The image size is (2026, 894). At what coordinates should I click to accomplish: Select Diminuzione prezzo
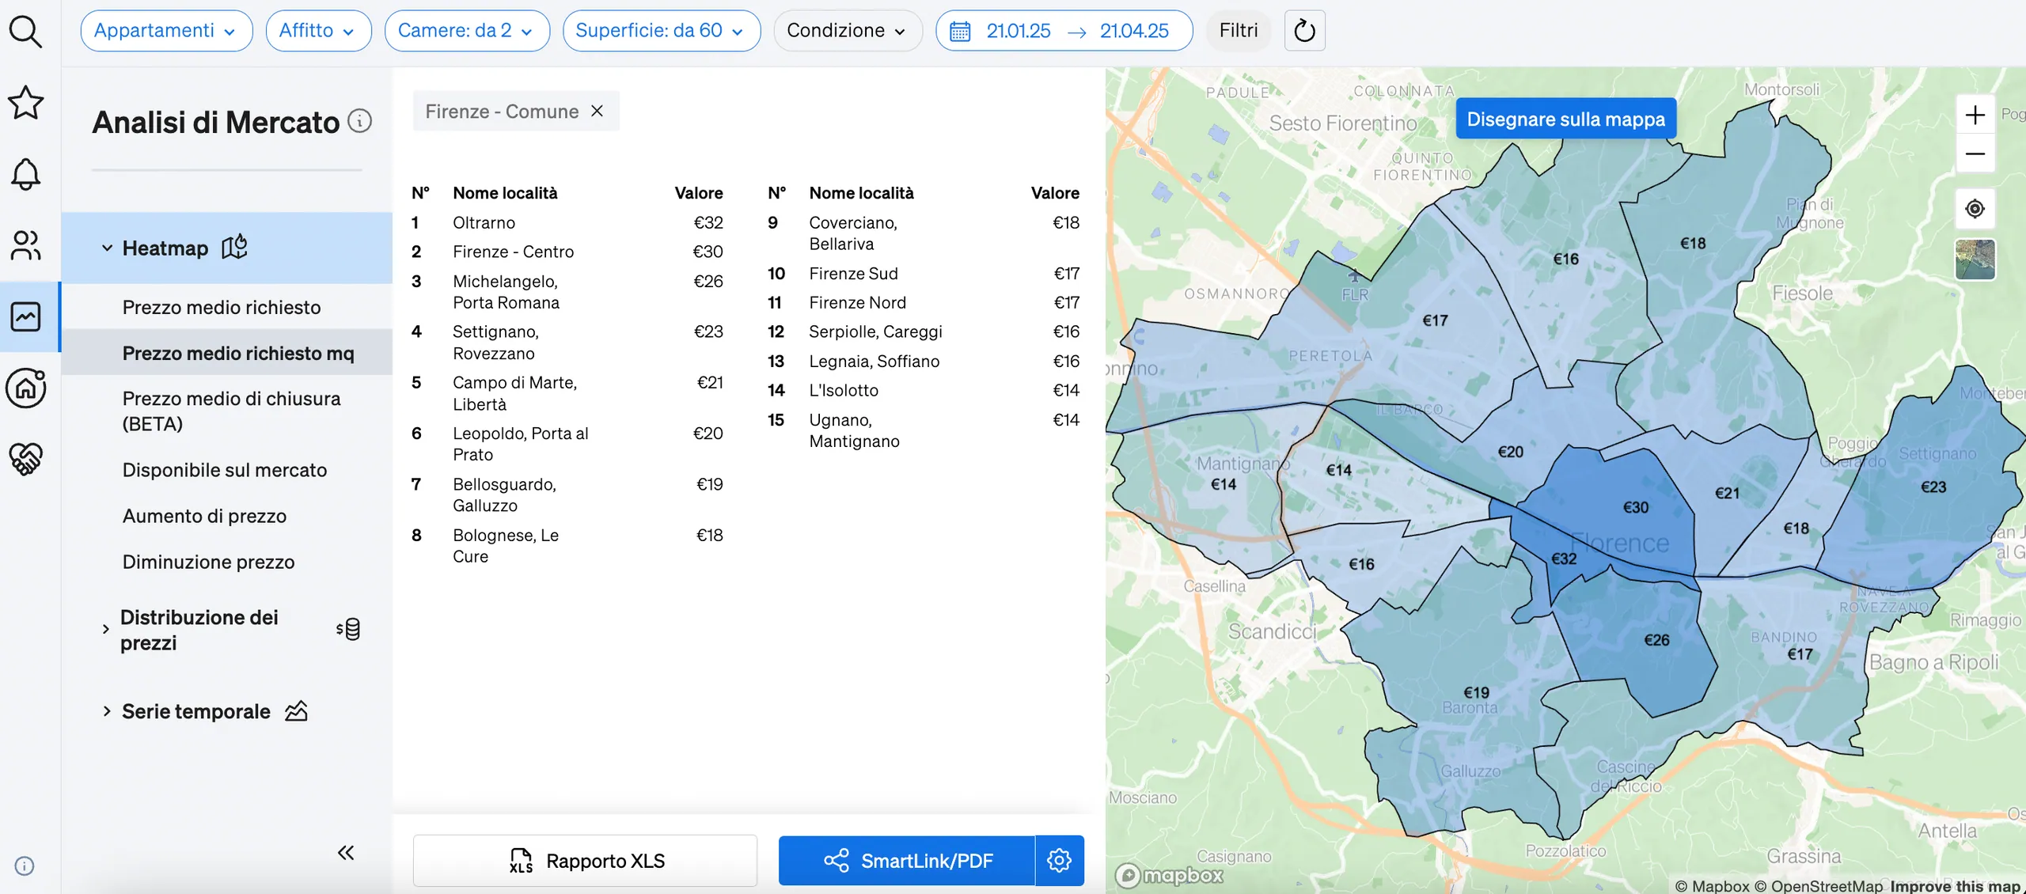point(208,562)
